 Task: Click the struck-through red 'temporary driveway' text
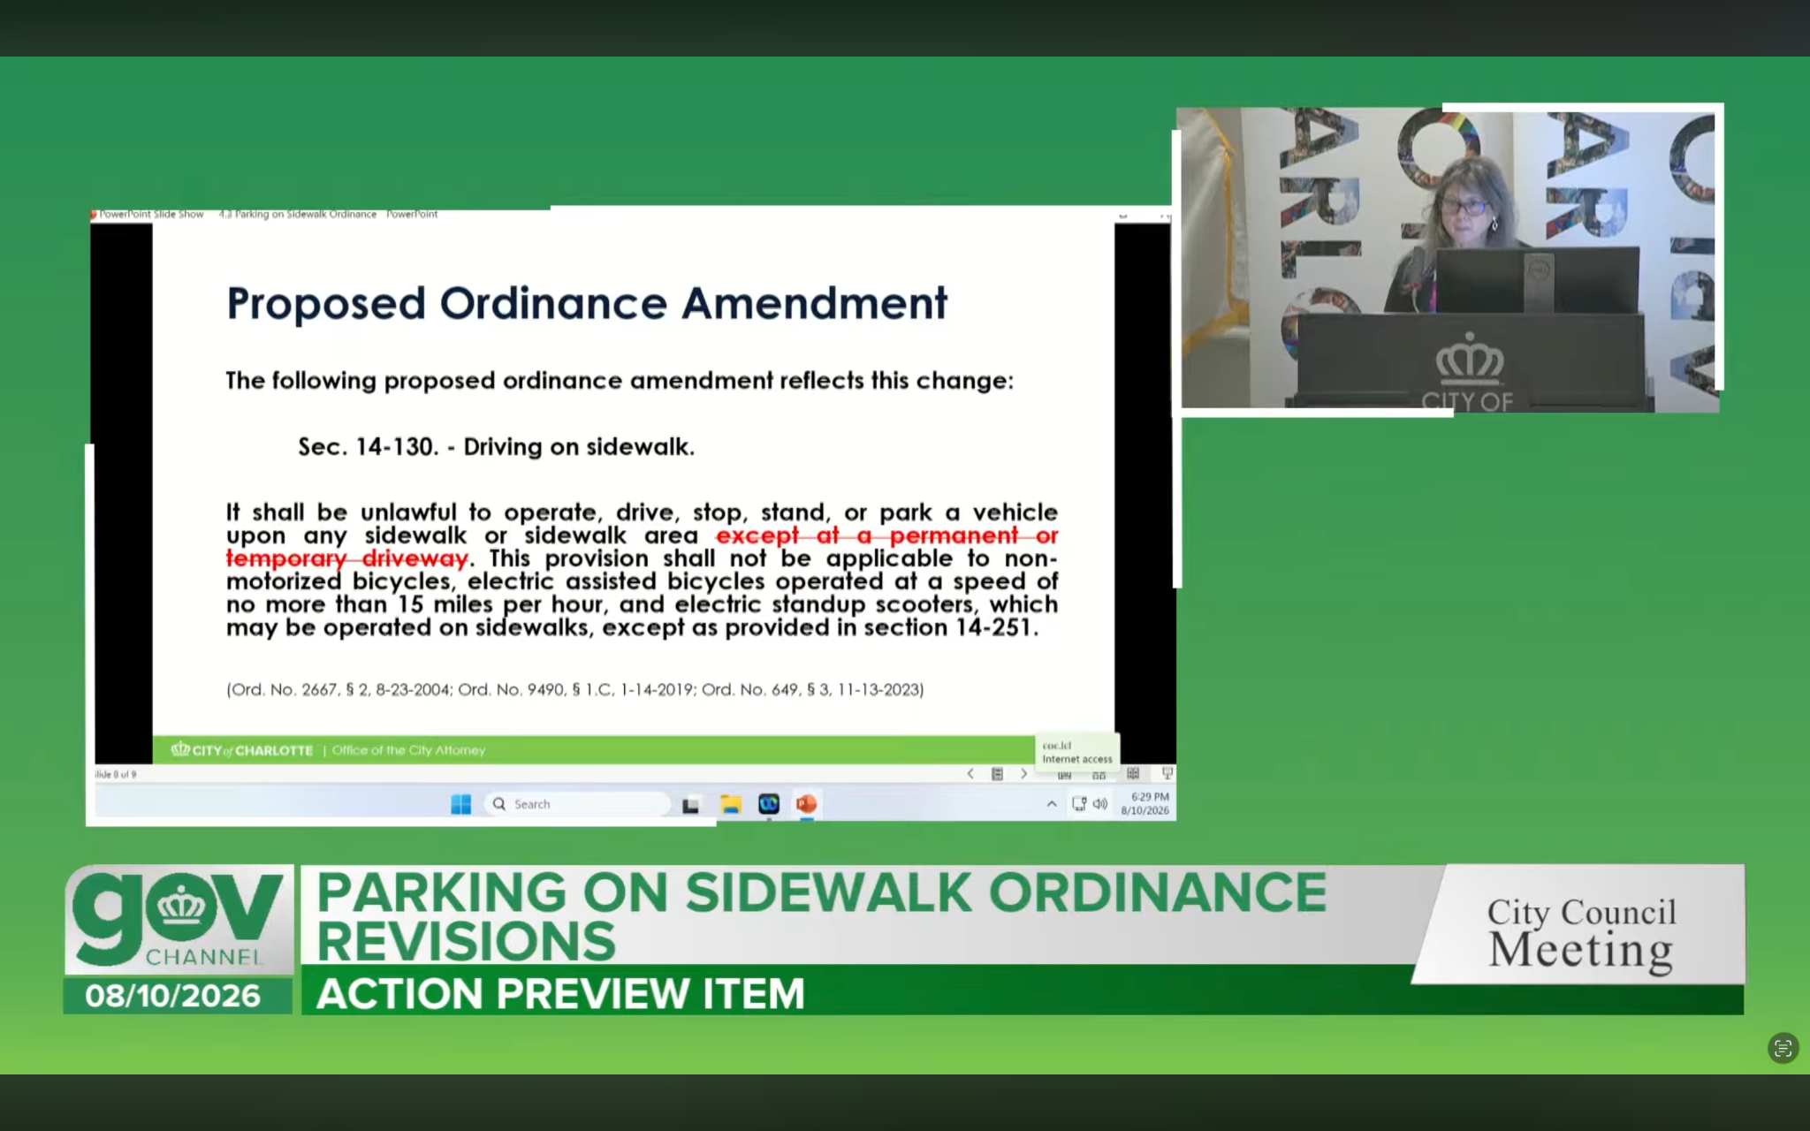(x=347, y=558)
